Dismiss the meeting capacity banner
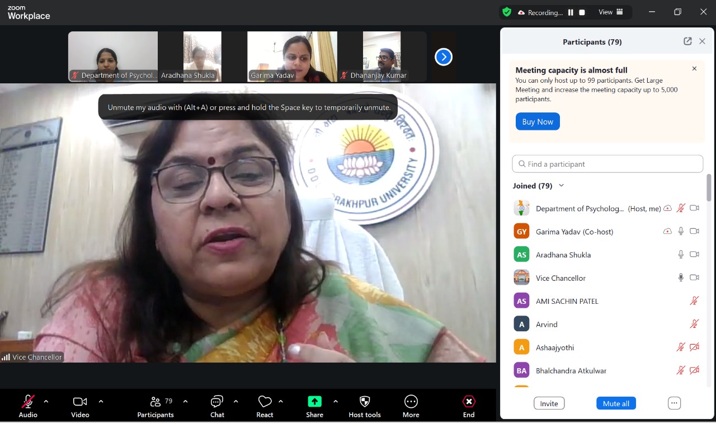716x423 pixels. [694, 69]
